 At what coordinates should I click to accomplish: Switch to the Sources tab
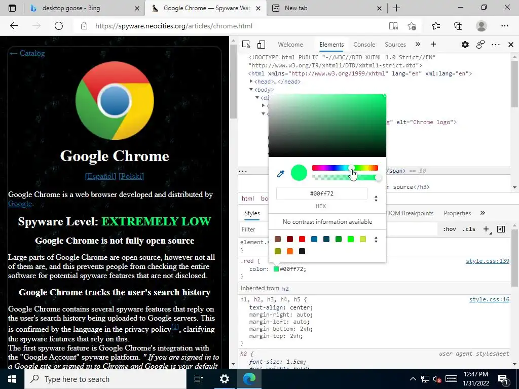coord(395,45)
